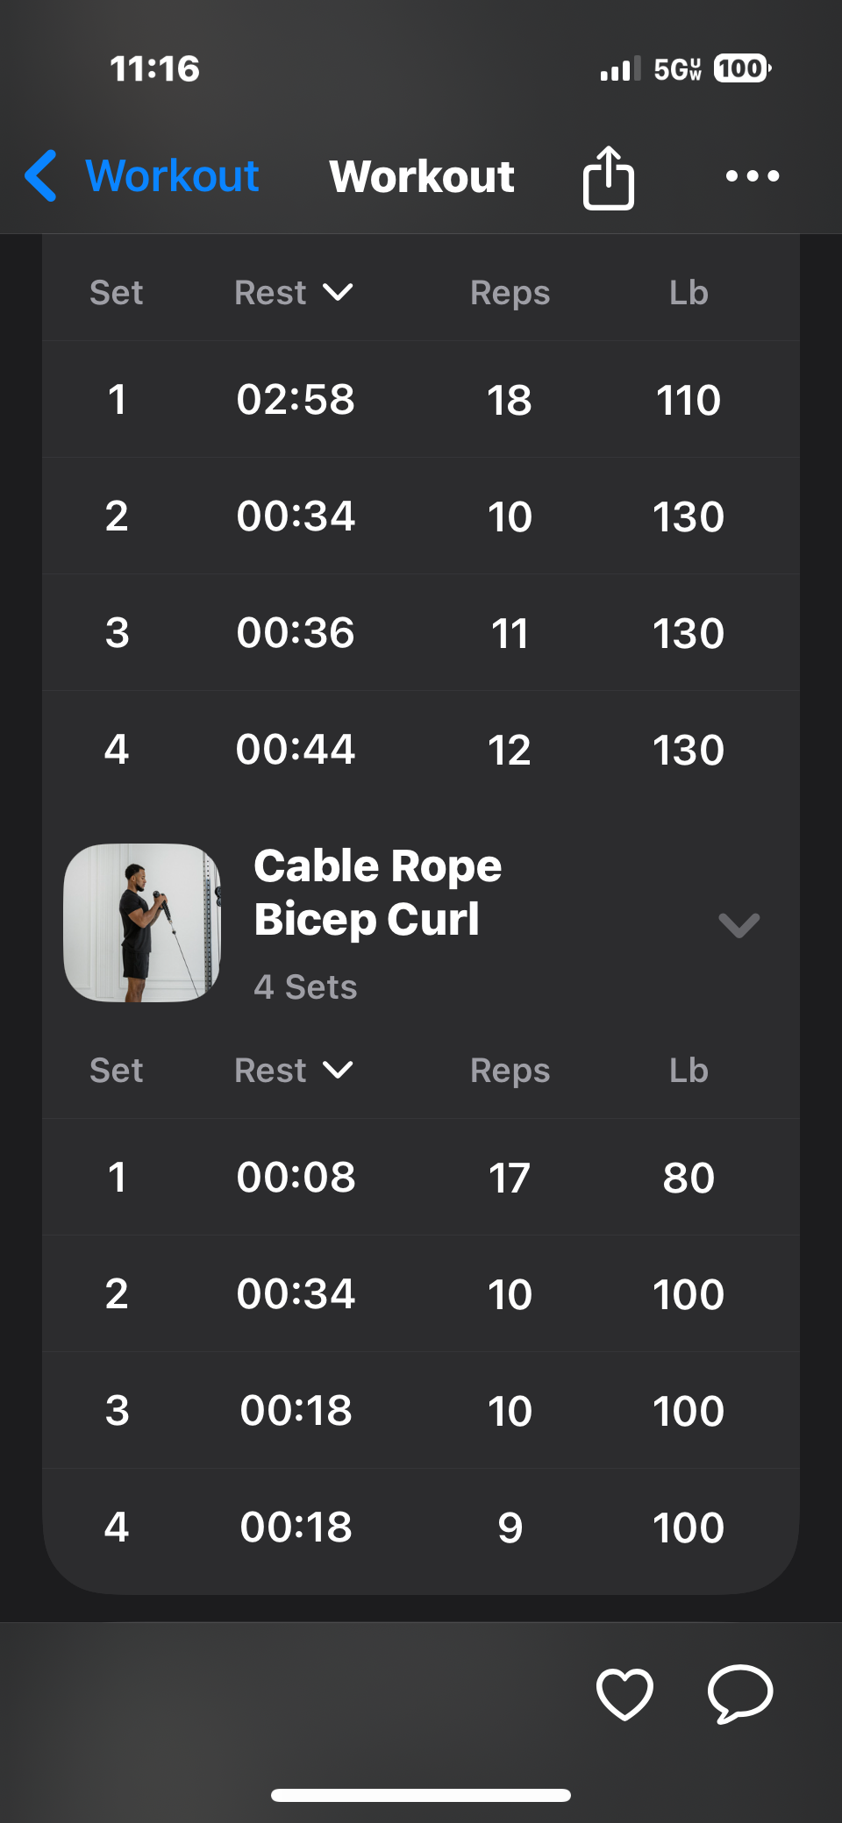Tap the home indicator bar at bottom
This screenshot has height=1823, width=842.
pos(421,1795)
